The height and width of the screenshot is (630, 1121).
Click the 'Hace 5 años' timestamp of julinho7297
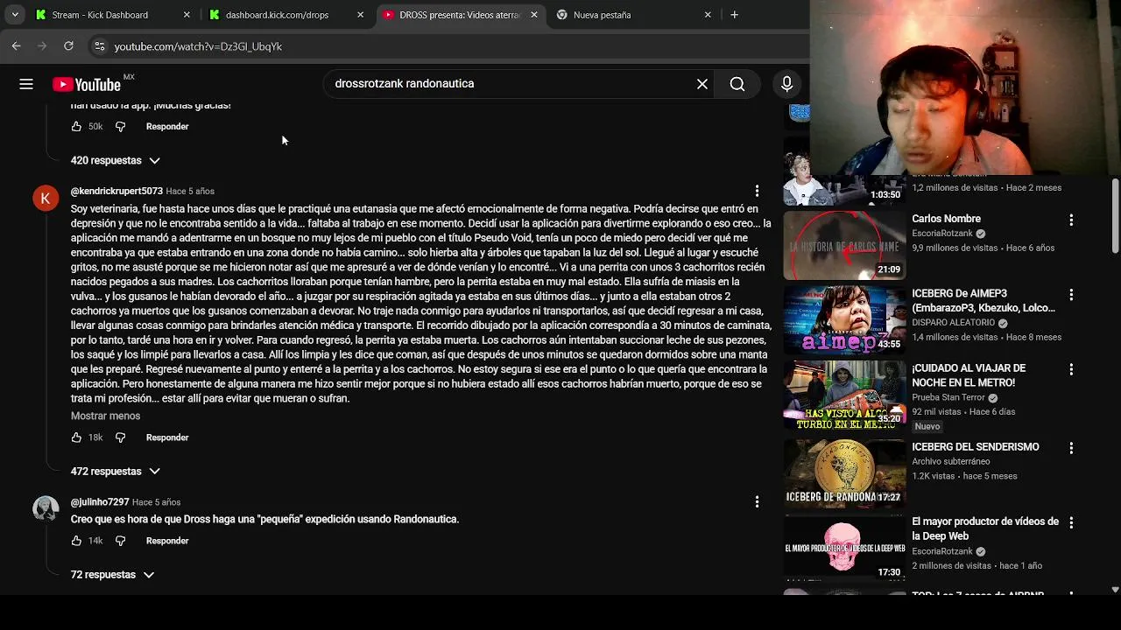point(156,502)
